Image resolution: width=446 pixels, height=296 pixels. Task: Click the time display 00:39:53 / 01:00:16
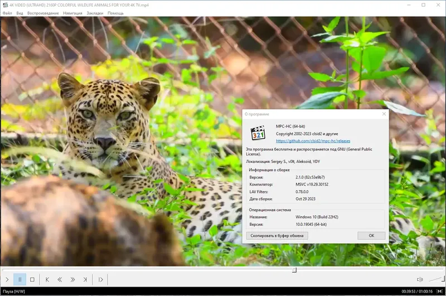tap(416, 291)
